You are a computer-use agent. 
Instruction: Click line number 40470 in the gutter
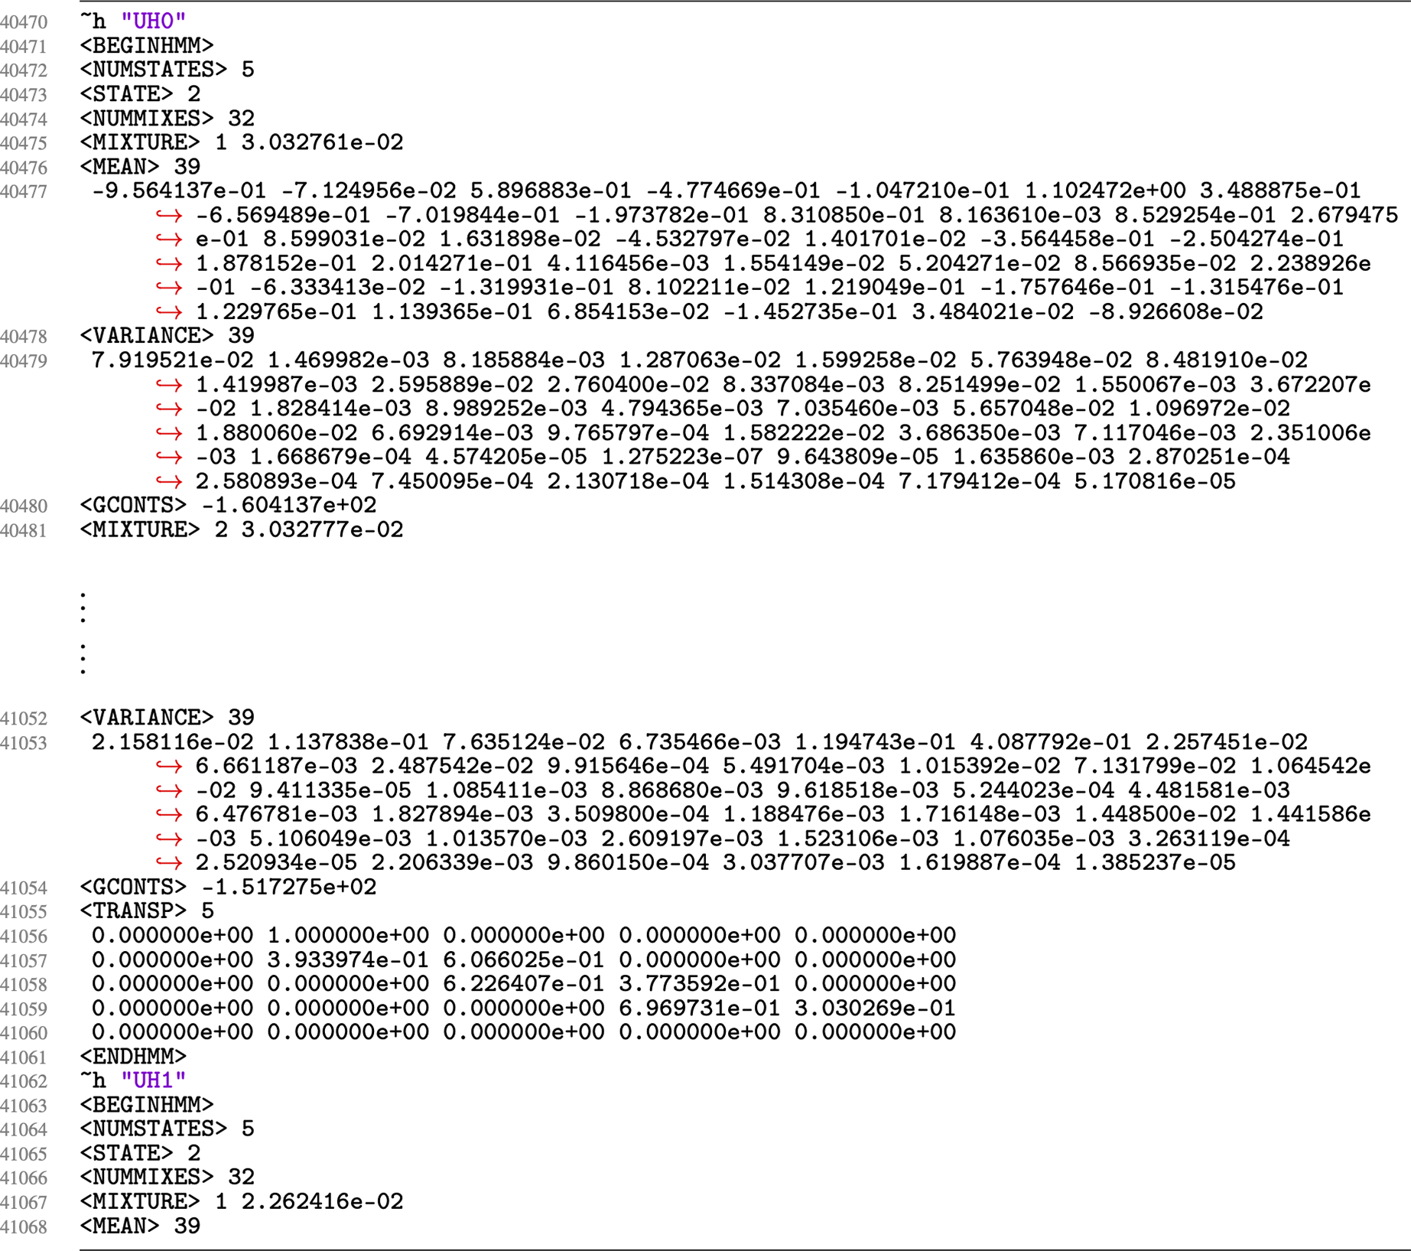[x=24, y=23]
